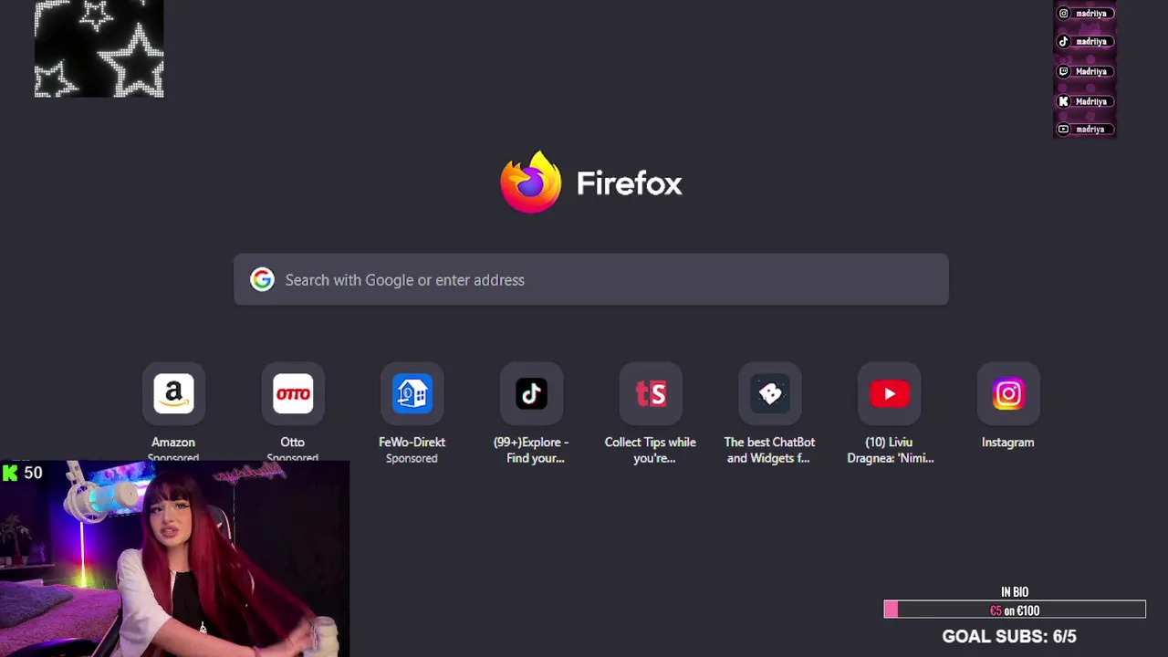Click the Firefox logo
The image size is (1168, 657).
530,182
